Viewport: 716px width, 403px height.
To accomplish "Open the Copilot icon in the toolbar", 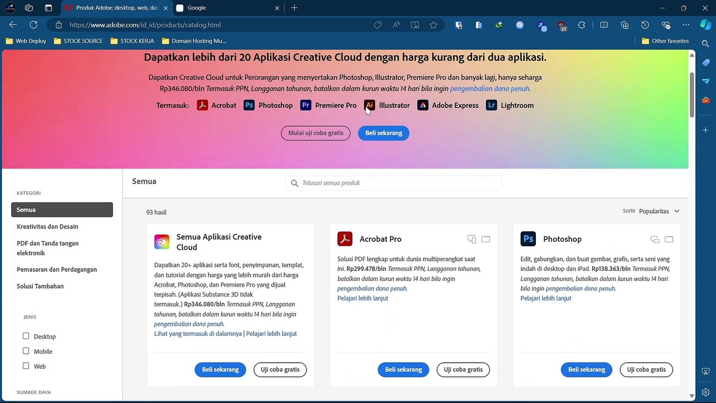I will coord(706,25).
